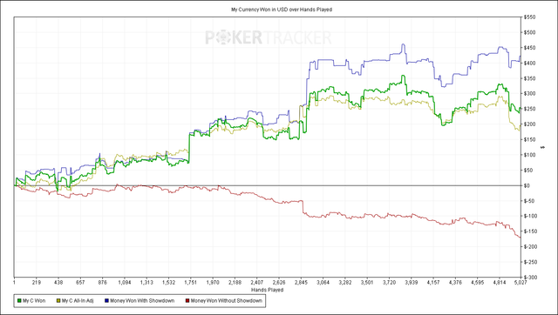Click y-axis value '$250'
558x315 pixels.
coord(529,109)
